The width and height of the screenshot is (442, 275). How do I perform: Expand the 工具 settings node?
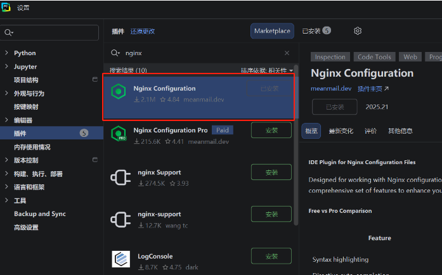coord(6,200)
